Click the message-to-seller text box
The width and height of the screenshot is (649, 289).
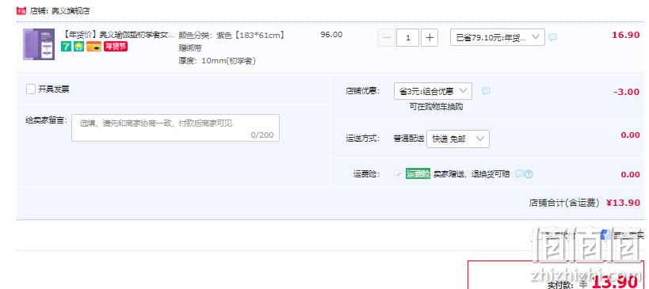pyautogui.click(x=175, y=127)
